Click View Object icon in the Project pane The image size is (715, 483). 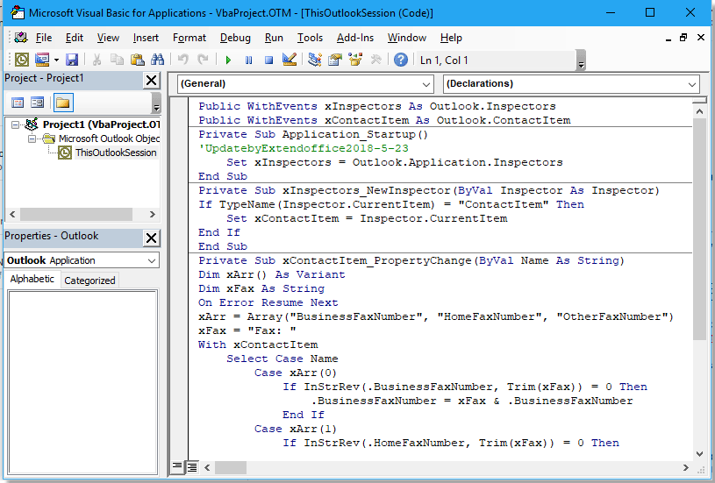(x=37, y=103)
